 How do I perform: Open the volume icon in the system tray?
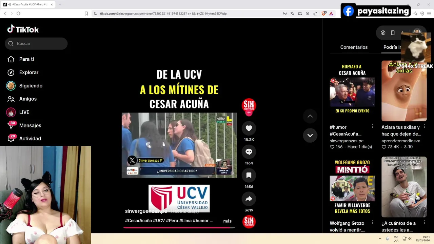(409, 239)
